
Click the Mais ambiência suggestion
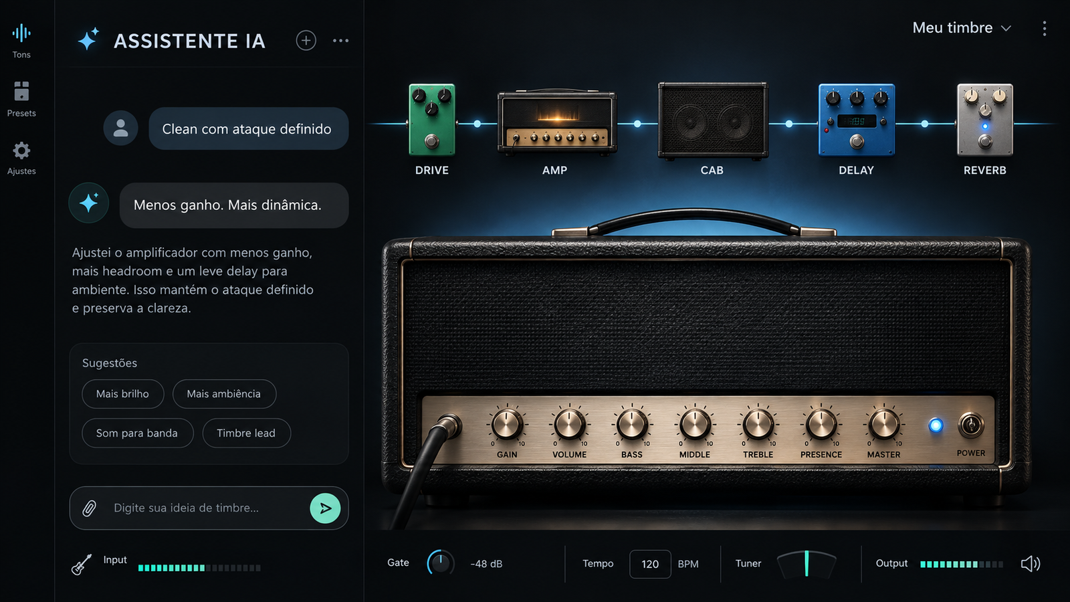[x=224, y=394]
